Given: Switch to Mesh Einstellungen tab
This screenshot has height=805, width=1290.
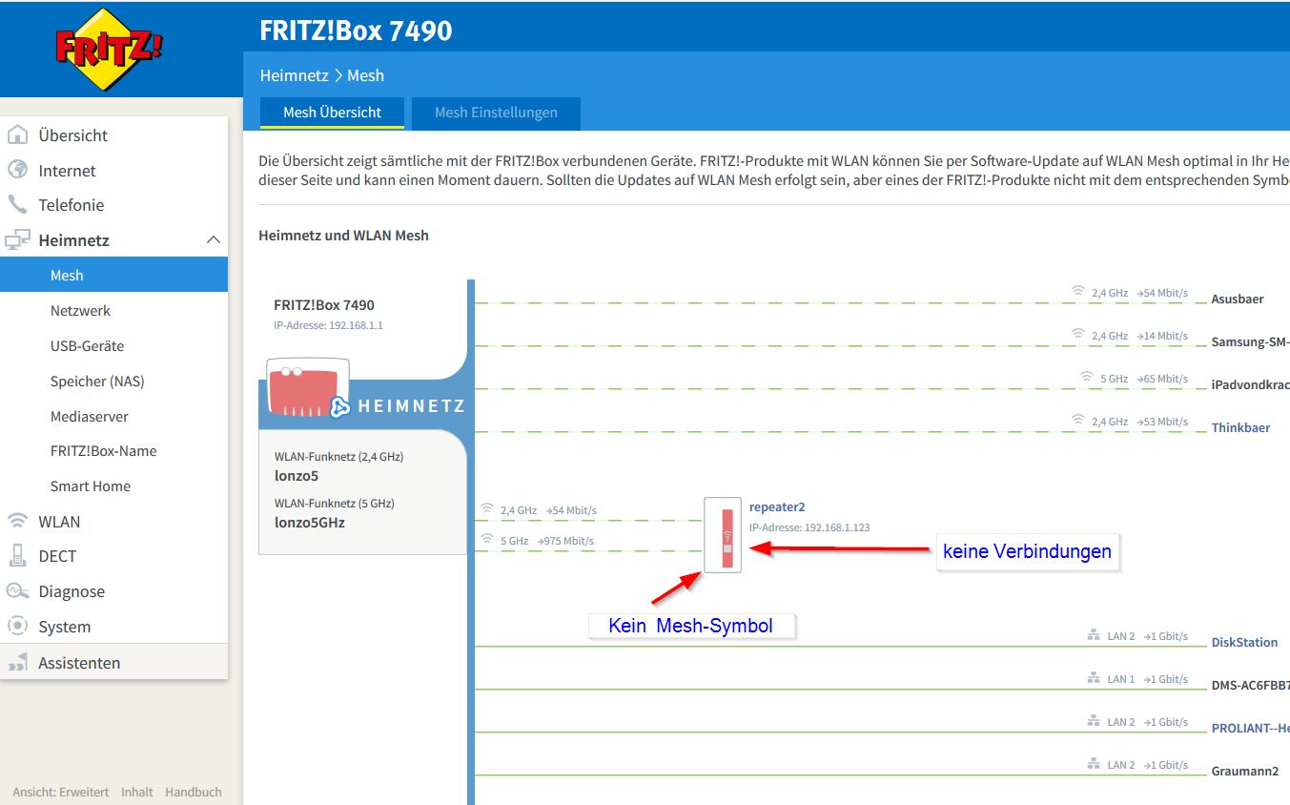Looking at the screenshot, I should [x=496, y=113].
